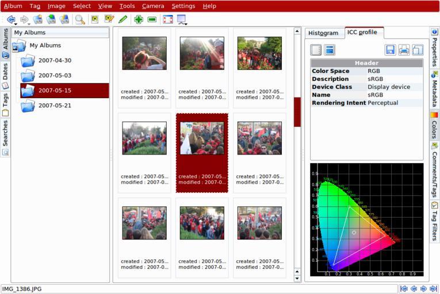Save ICC profile with floppy disk icon
This screenshot has width=440, height=294.
click(391, 50)
